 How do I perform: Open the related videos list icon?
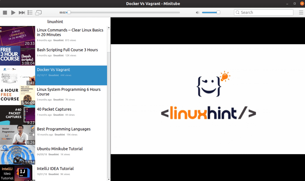(x=30, y=13)
